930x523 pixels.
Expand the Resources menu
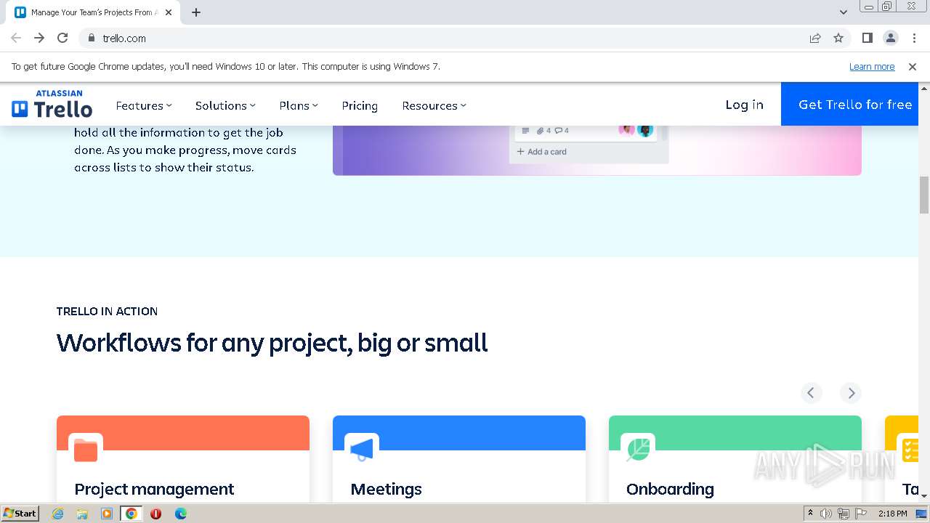click(434, 105)
